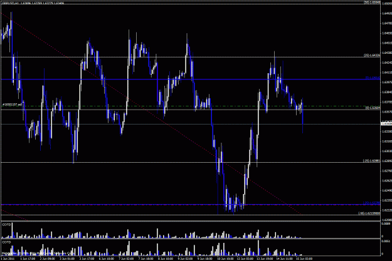Click the 6 Jun 10:00 time axis label
Screen dimensions: 392x261
(x=107, y=258)
